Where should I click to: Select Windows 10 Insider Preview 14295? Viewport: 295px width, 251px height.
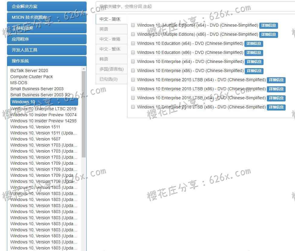tap(43, 121)
